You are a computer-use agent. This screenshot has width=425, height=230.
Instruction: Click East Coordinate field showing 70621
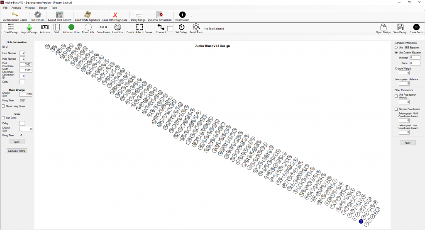tap(26, 65)
